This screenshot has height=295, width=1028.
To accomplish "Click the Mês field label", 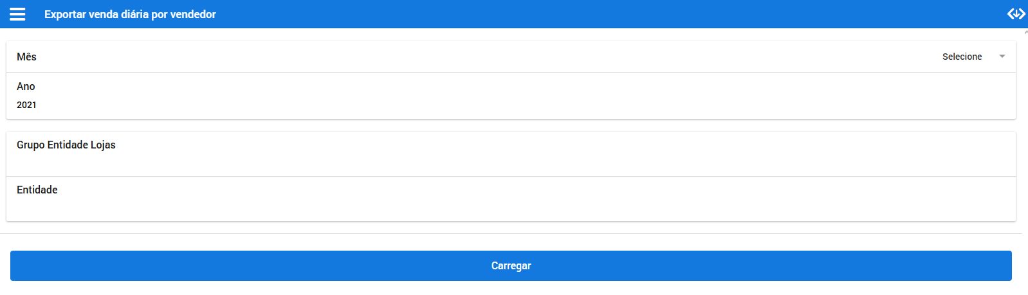I will [26, 57].
